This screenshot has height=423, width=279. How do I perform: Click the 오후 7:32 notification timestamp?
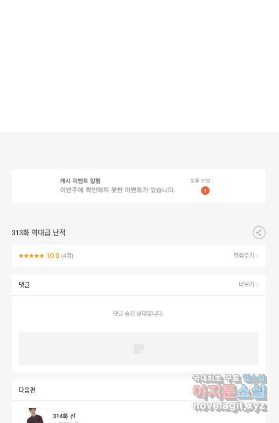coord(200,181)
